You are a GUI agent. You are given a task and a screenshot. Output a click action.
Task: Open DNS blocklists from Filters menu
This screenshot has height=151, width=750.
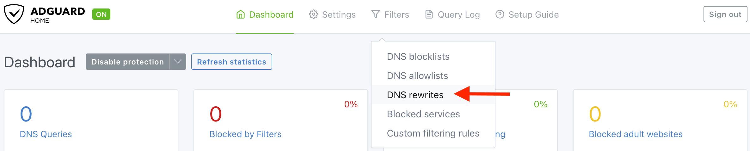point(418,57)
